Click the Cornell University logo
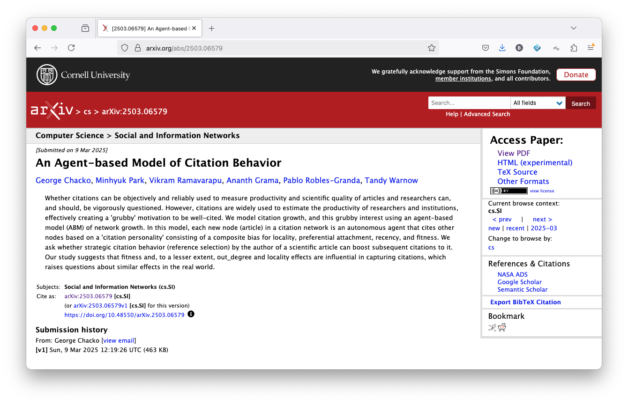Image resolution: width=628 pixels, height=404 pixels. click(83, 75)
